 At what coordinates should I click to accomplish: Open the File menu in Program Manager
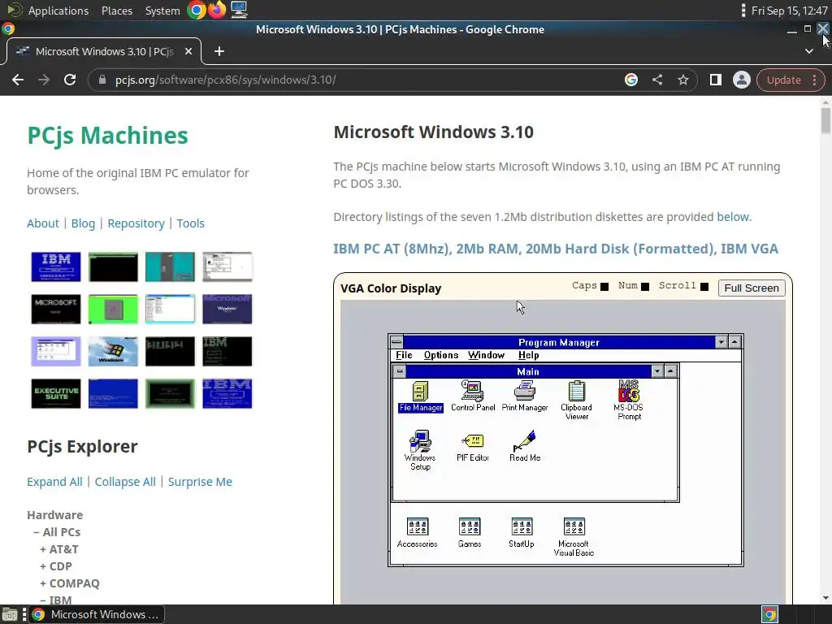point(404,355)
